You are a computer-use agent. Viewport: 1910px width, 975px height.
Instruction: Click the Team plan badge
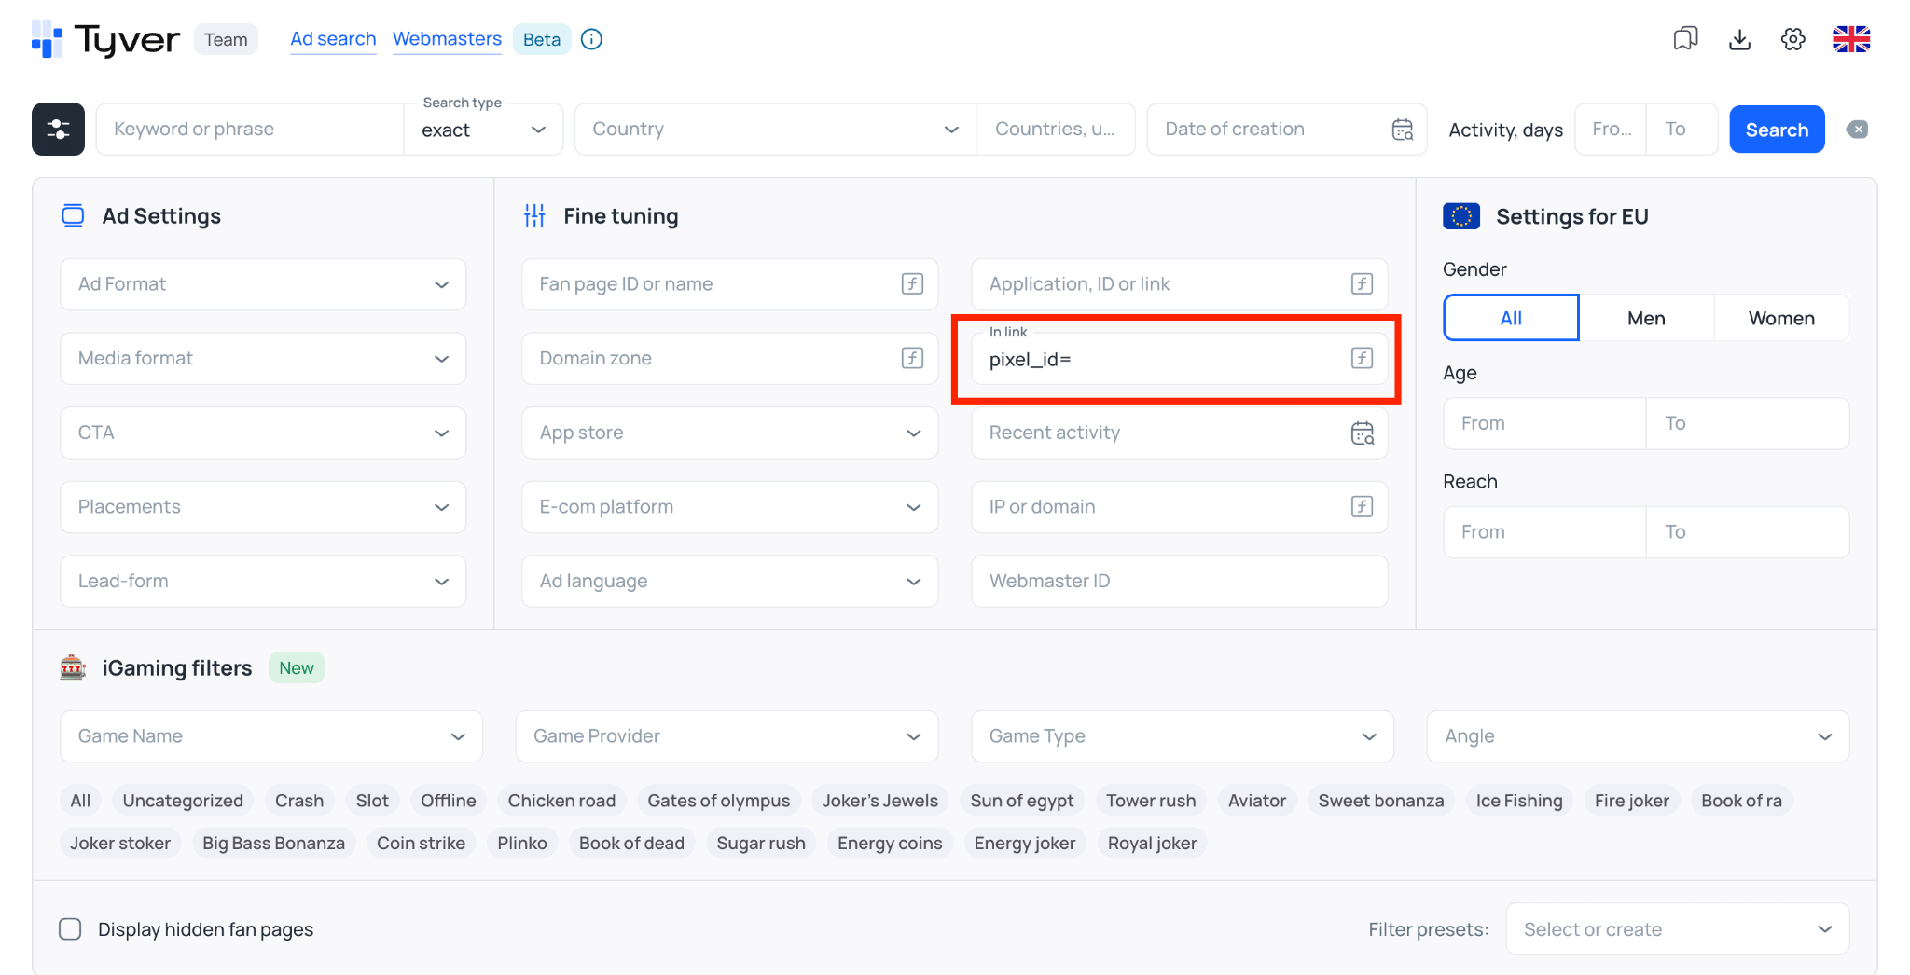226,39
